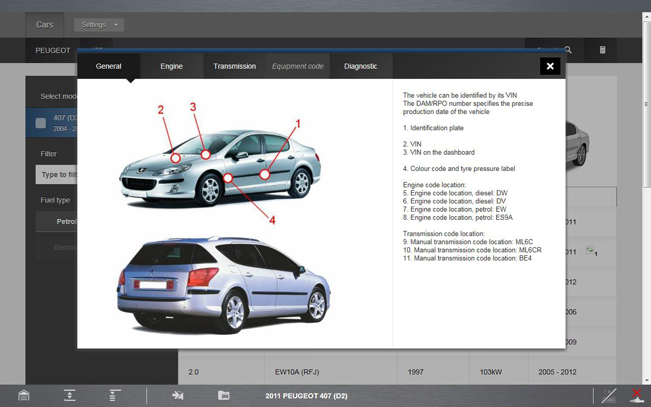This screenshot has width=651, height=407.
Task: Switch to the Transmission tab
Action: click(234, 66)
